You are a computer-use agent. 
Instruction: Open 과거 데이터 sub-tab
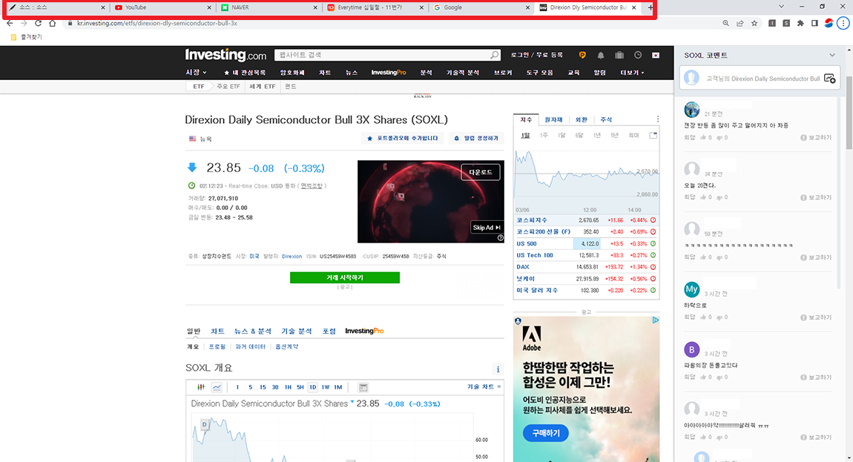point(250,346)
